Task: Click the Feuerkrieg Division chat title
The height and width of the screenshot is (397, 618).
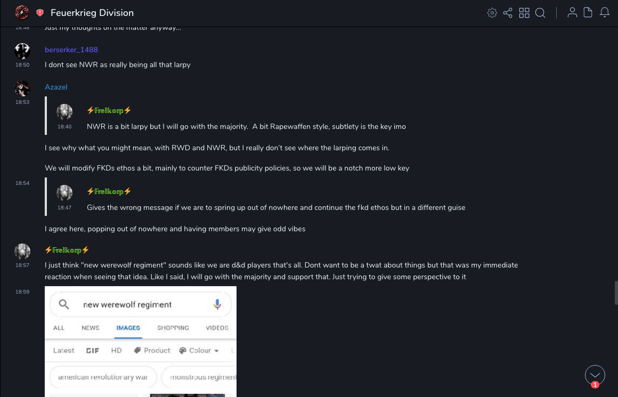Action: coord(92,13)
